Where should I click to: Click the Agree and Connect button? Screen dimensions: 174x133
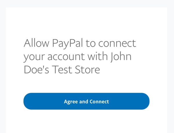[86, 101]
